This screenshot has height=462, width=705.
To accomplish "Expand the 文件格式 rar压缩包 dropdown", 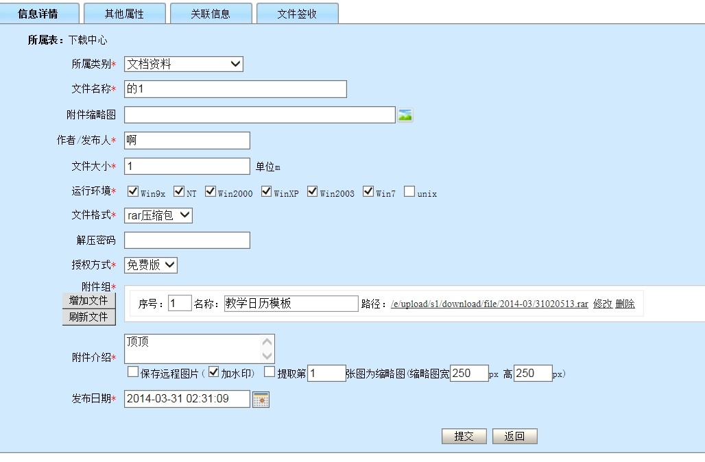I will coord(158,215).
